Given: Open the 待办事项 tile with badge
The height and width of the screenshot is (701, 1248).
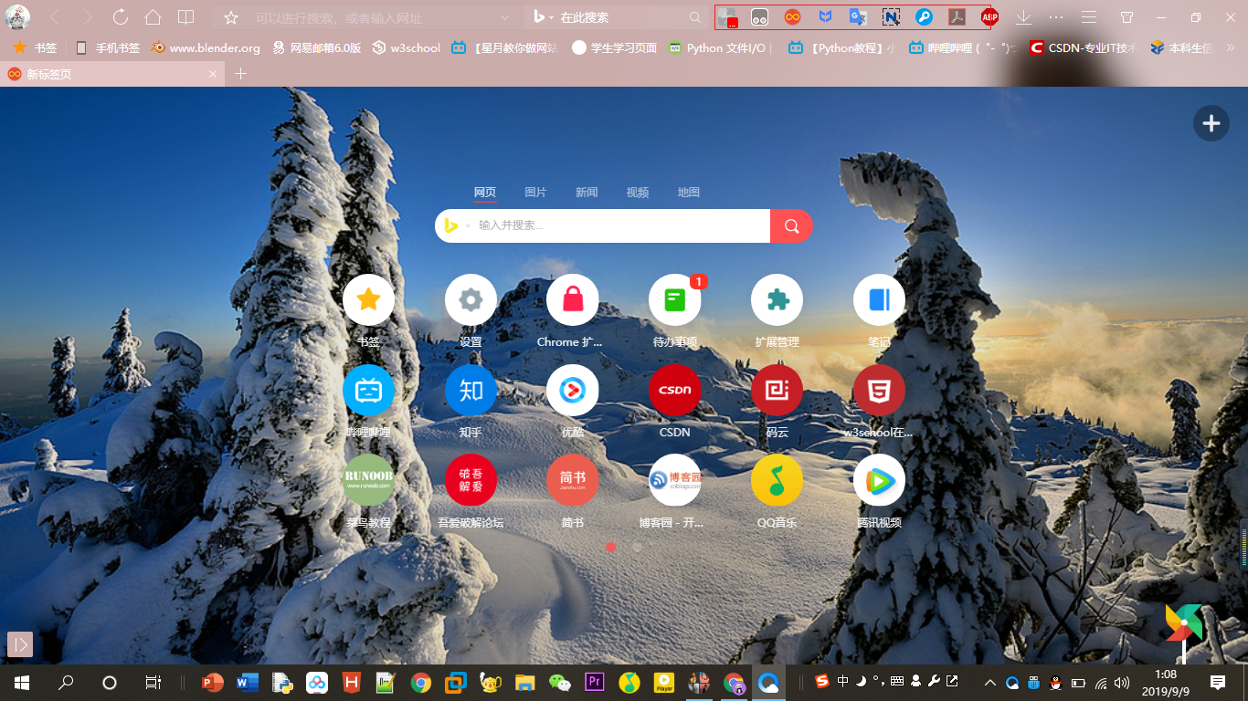Looking at the screenshot, I should [675, 299].
